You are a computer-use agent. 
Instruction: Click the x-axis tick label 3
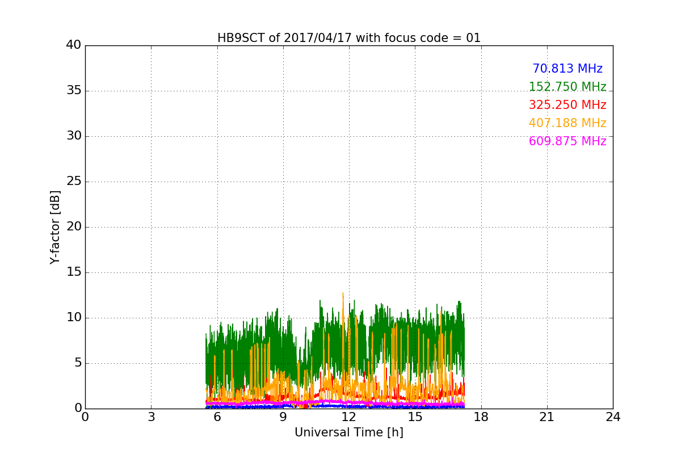(x=151, y=417)
